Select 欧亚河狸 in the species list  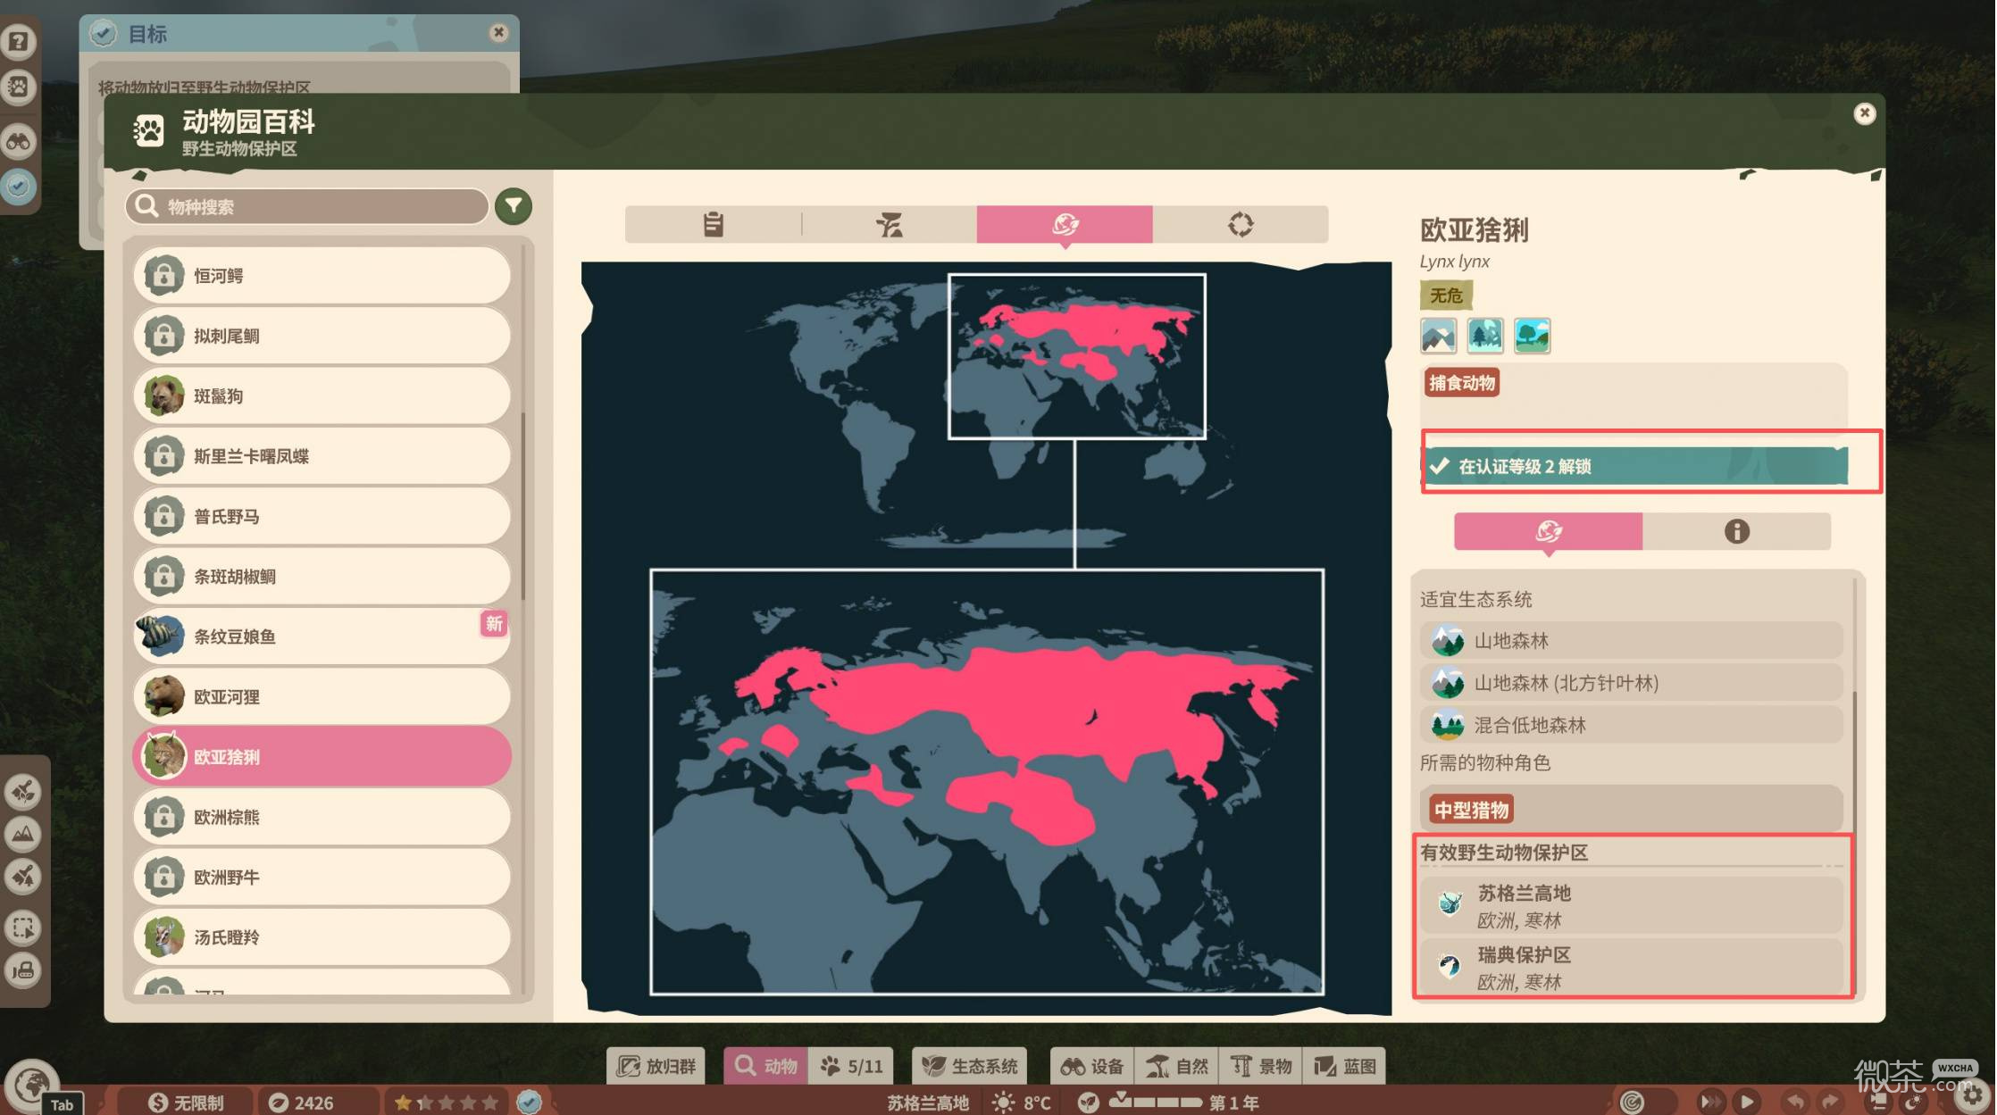coord(322,696)
